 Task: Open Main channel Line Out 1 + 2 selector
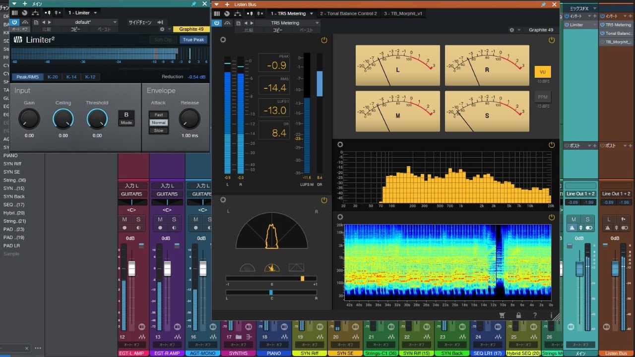tap(579, 194)
